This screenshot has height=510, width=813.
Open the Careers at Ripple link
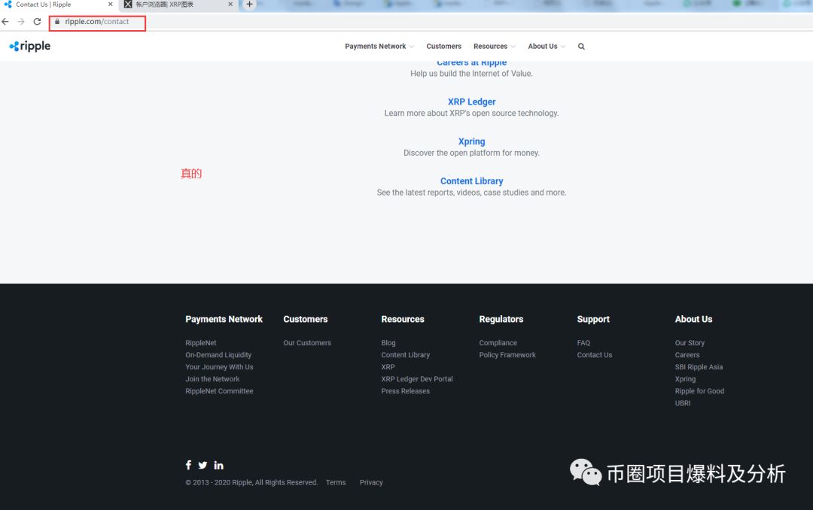pos(471,63)
